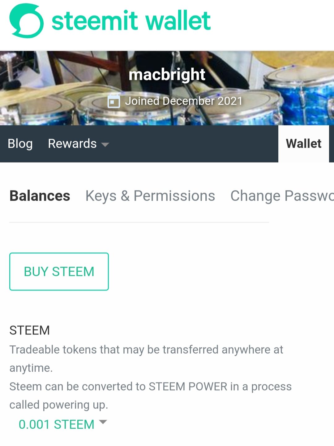Select the macbright username heading
This screenshot has height=446, width=334.
click(167, 75)
